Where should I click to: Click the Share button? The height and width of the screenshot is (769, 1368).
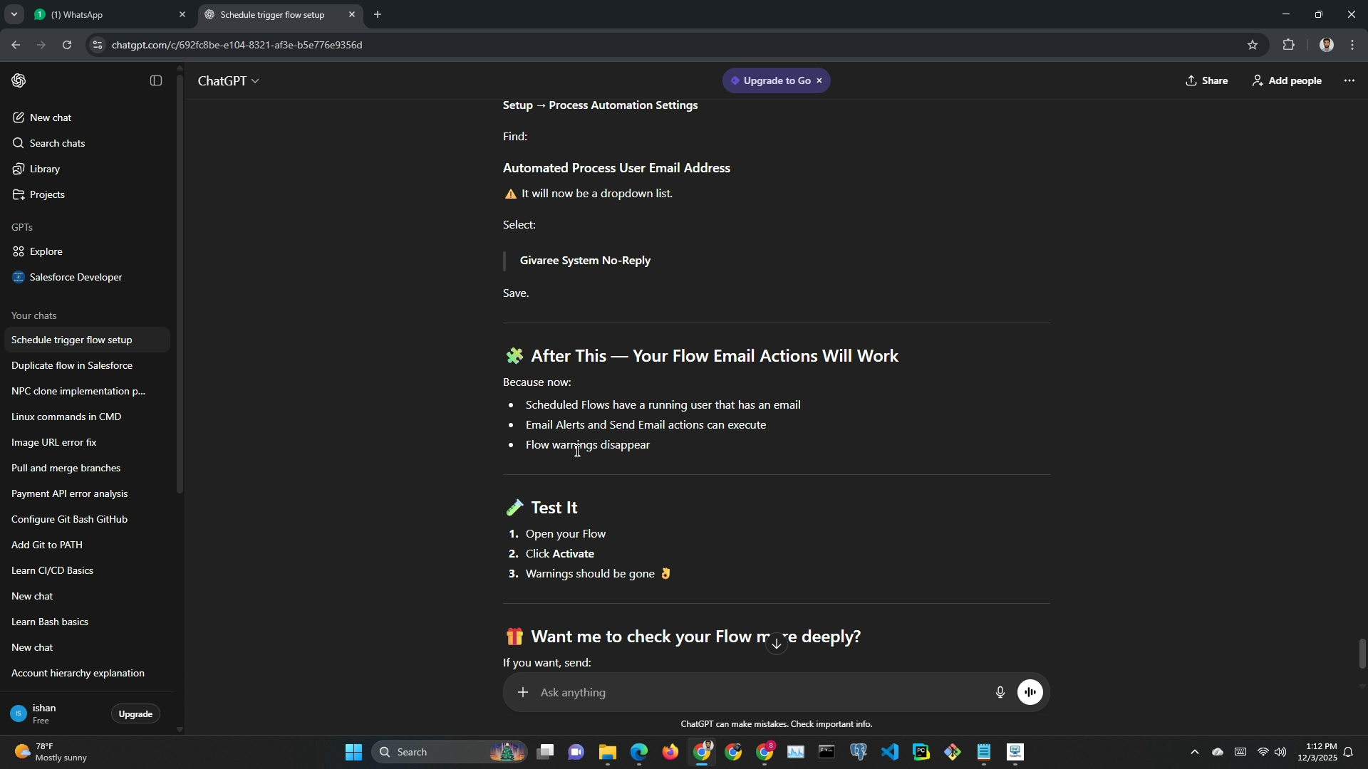pos(1207,81)
